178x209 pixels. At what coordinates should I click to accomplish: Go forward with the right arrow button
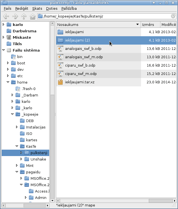(x=15, y=16)
